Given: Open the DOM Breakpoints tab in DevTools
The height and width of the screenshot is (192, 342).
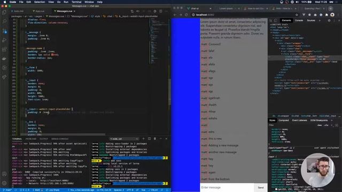Looking at the screenshot, I should click(319, 120).
